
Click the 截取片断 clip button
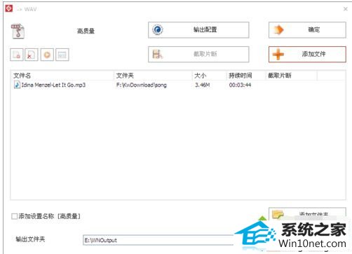coord(198,55)
